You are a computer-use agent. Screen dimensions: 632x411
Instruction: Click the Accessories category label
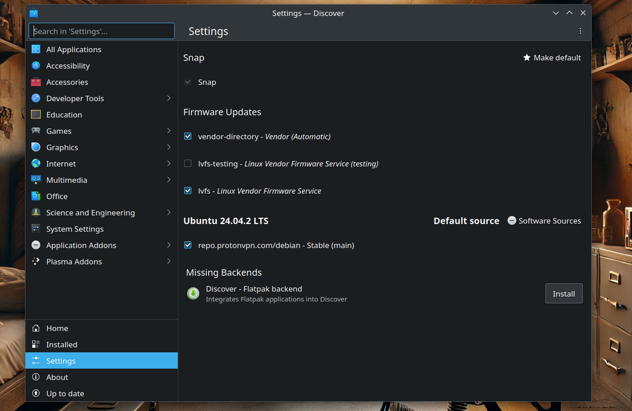coord(67,82)
